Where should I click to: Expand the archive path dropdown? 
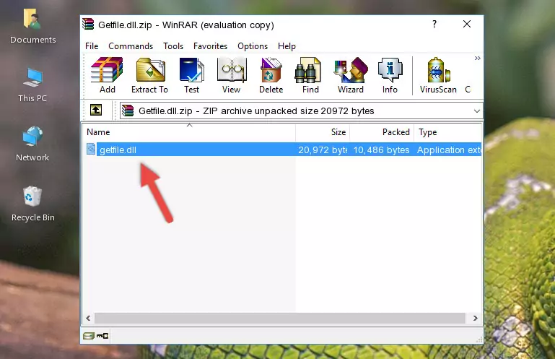(477, 111)
